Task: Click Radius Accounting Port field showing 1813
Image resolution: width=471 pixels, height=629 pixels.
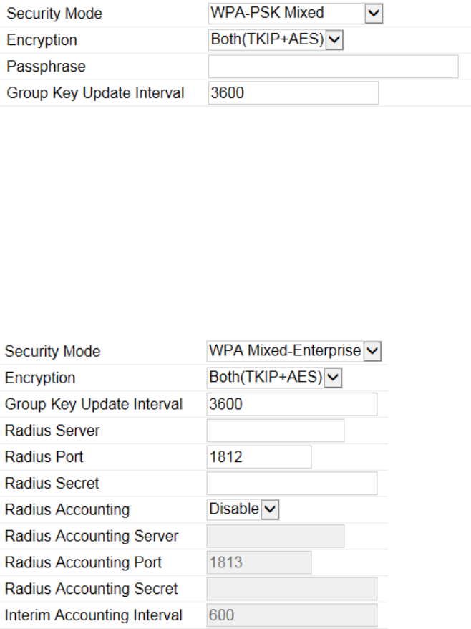Action: pos(259,562)
